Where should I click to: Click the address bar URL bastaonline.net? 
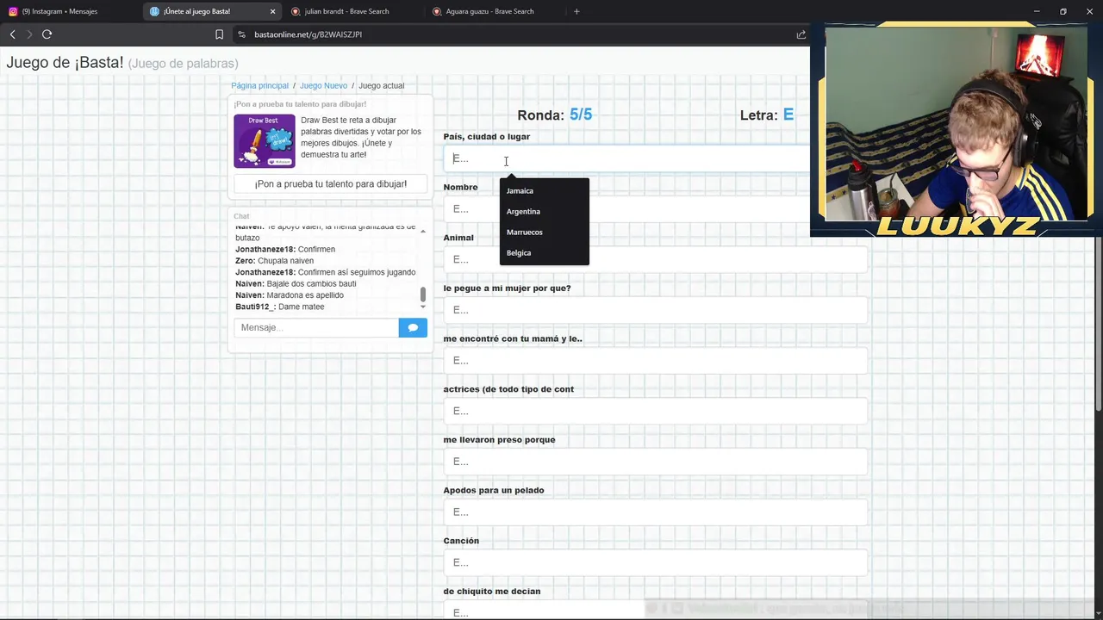click(x=308, y=34)
